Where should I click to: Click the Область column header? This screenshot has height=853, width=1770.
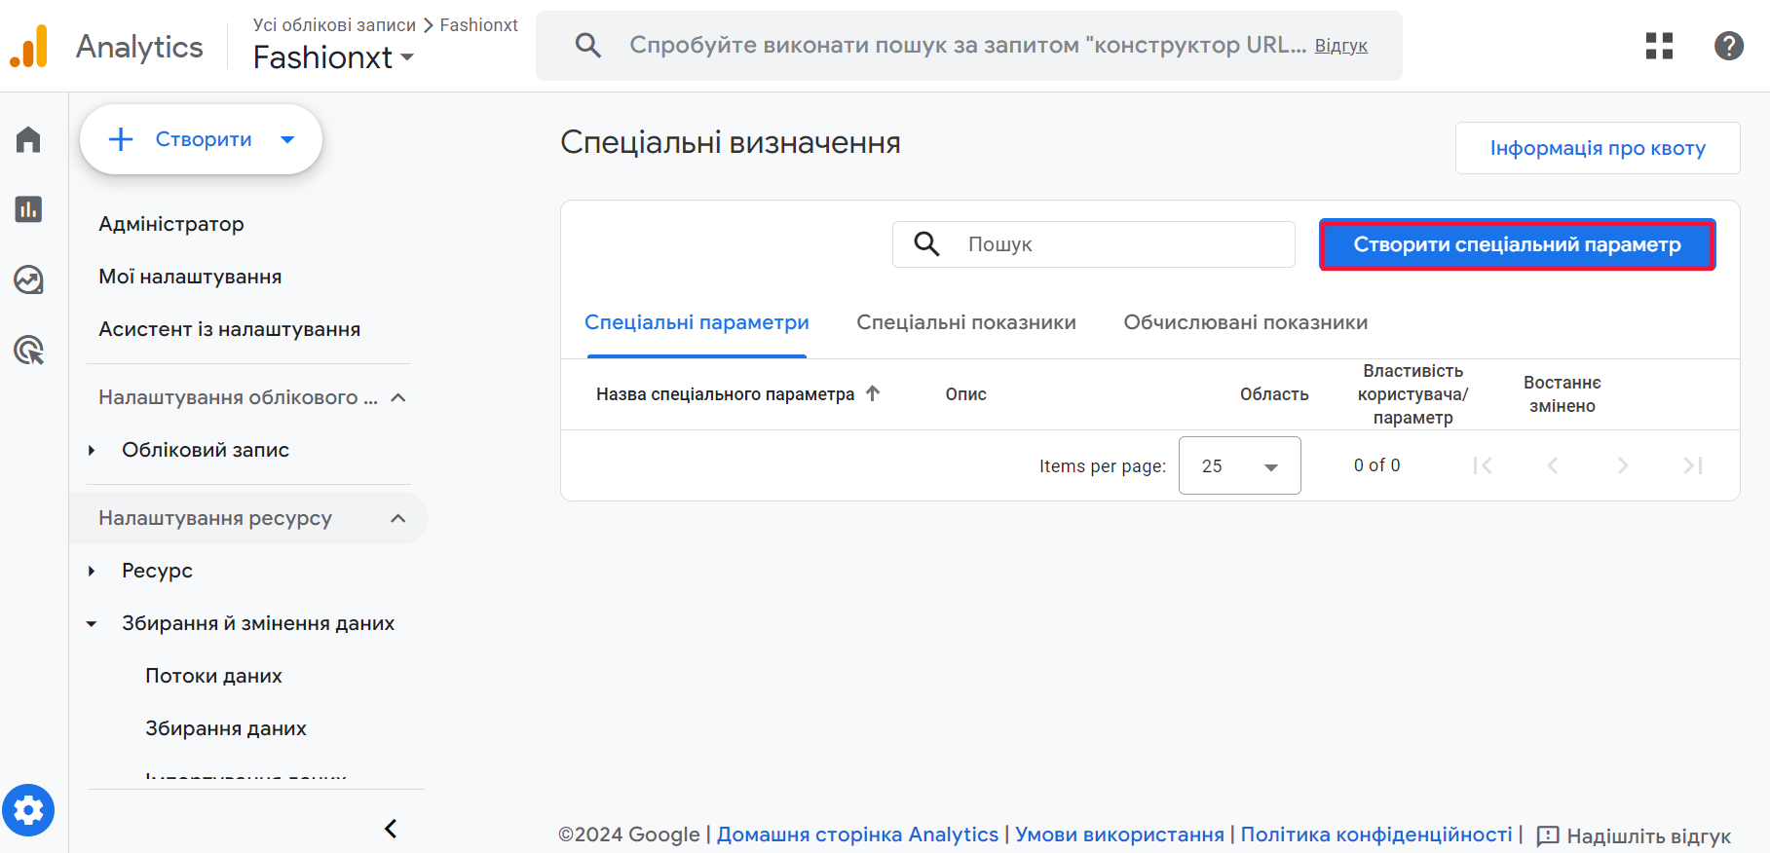(1274, 394)
